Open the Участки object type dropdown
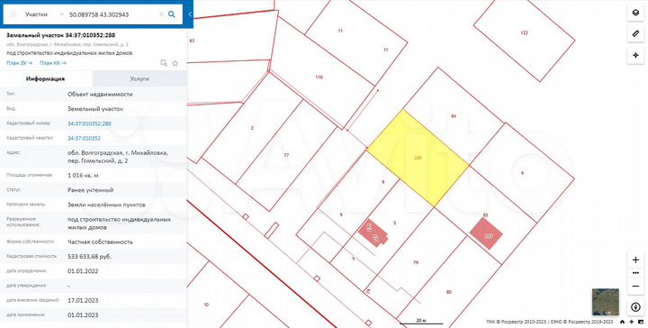648x328 pixels. click(44, 14)
